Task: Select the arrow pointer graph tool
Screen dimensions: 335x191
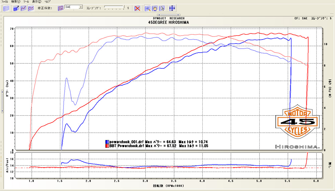Action: (162, 8)
